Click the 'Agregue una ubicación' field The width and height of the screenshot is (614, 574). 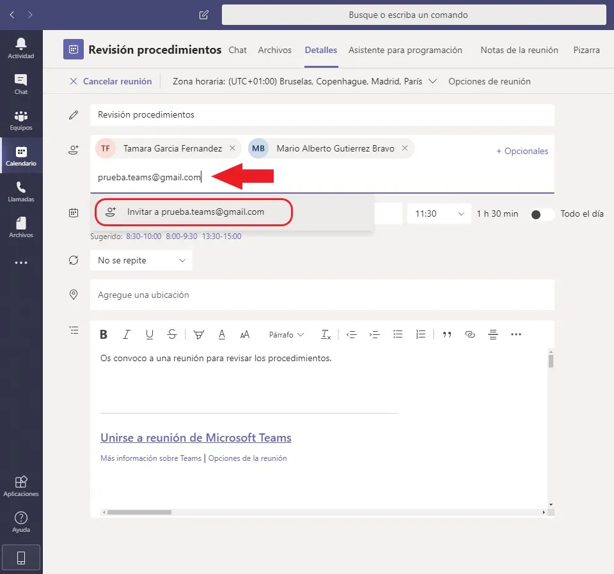click(322, 295)
